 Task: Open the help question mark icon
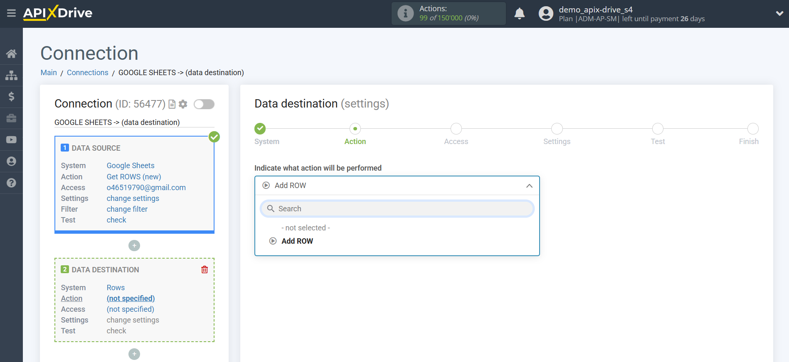(x=11, y=183)
